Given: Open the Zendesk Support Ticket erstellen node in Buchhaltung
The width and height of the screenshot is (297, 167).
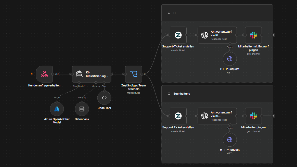Looking at the screenshot, I should point(178,116).
